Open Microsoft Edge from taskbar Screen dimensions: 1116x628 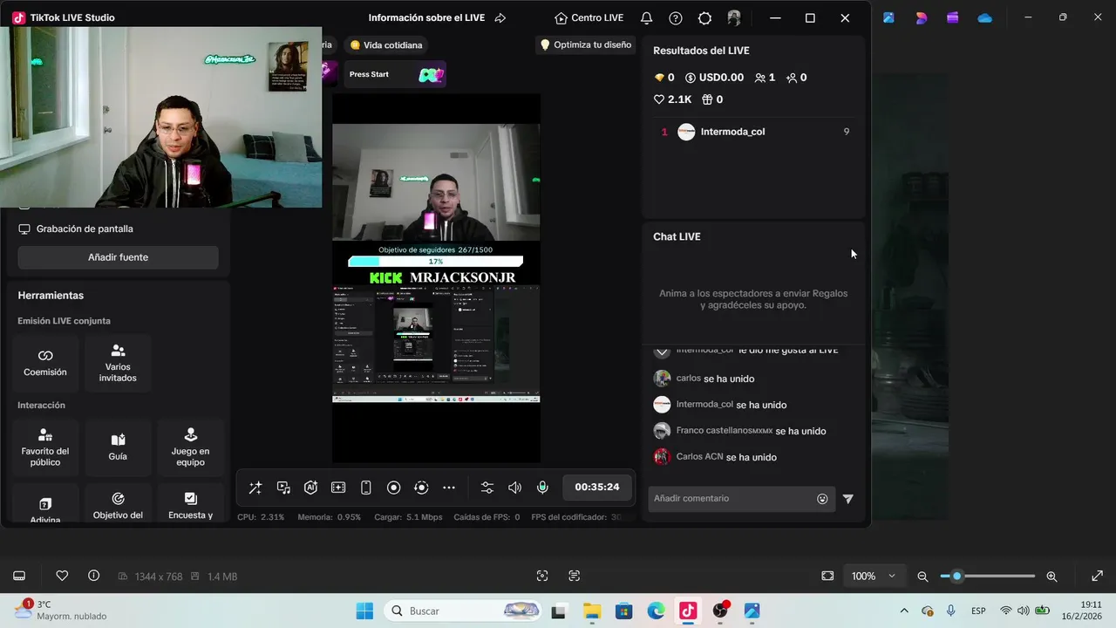[x=656, y=611]
